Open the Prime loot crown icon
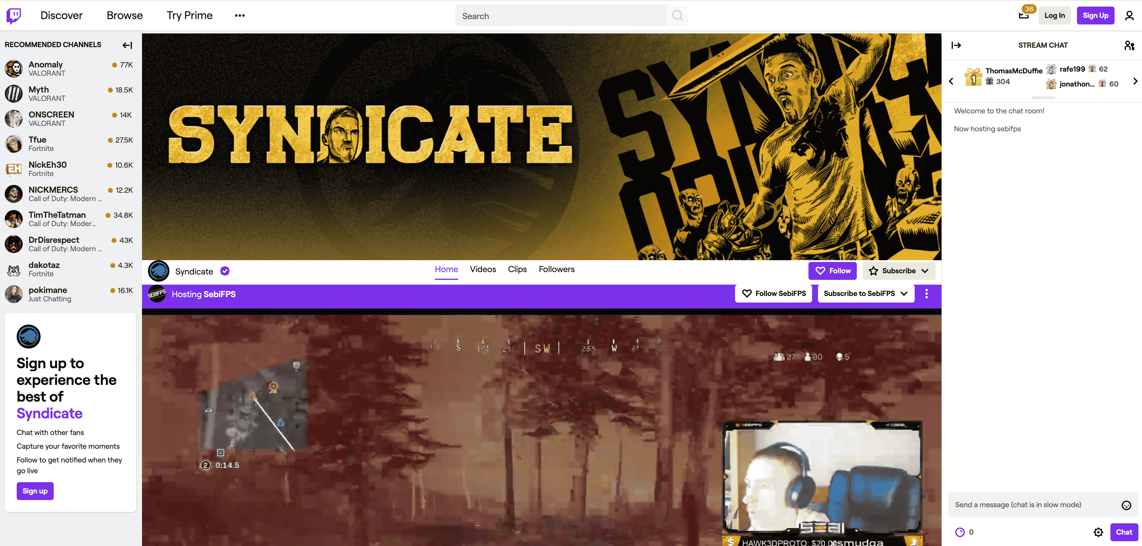This screenshot has width=1142, height=546. [1024, 16]
